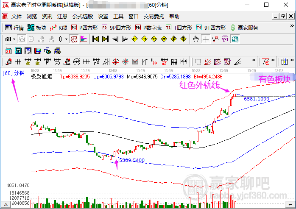
Task: Click the purple 节 icon
Action: point(225,39)
